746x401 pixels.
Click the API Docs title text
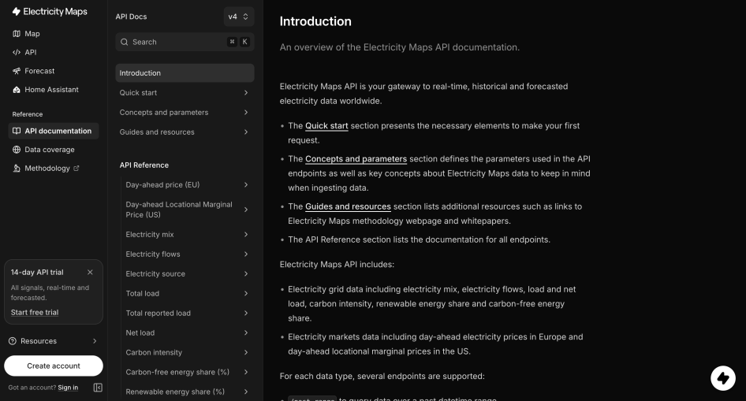pyautogui.click(x=132, y=17)
